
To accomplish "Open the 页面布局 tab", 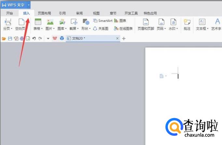I will click(x=44, y=13).
